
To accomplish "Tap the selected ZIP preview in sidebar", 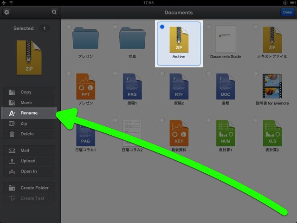I will pos(29,58).
